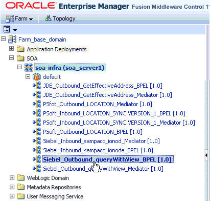The width and height of the screenshot is (210, 201).
Task: Select WebLogic Domain folder label
Action: pyautogui.click(x=48, y=178)
